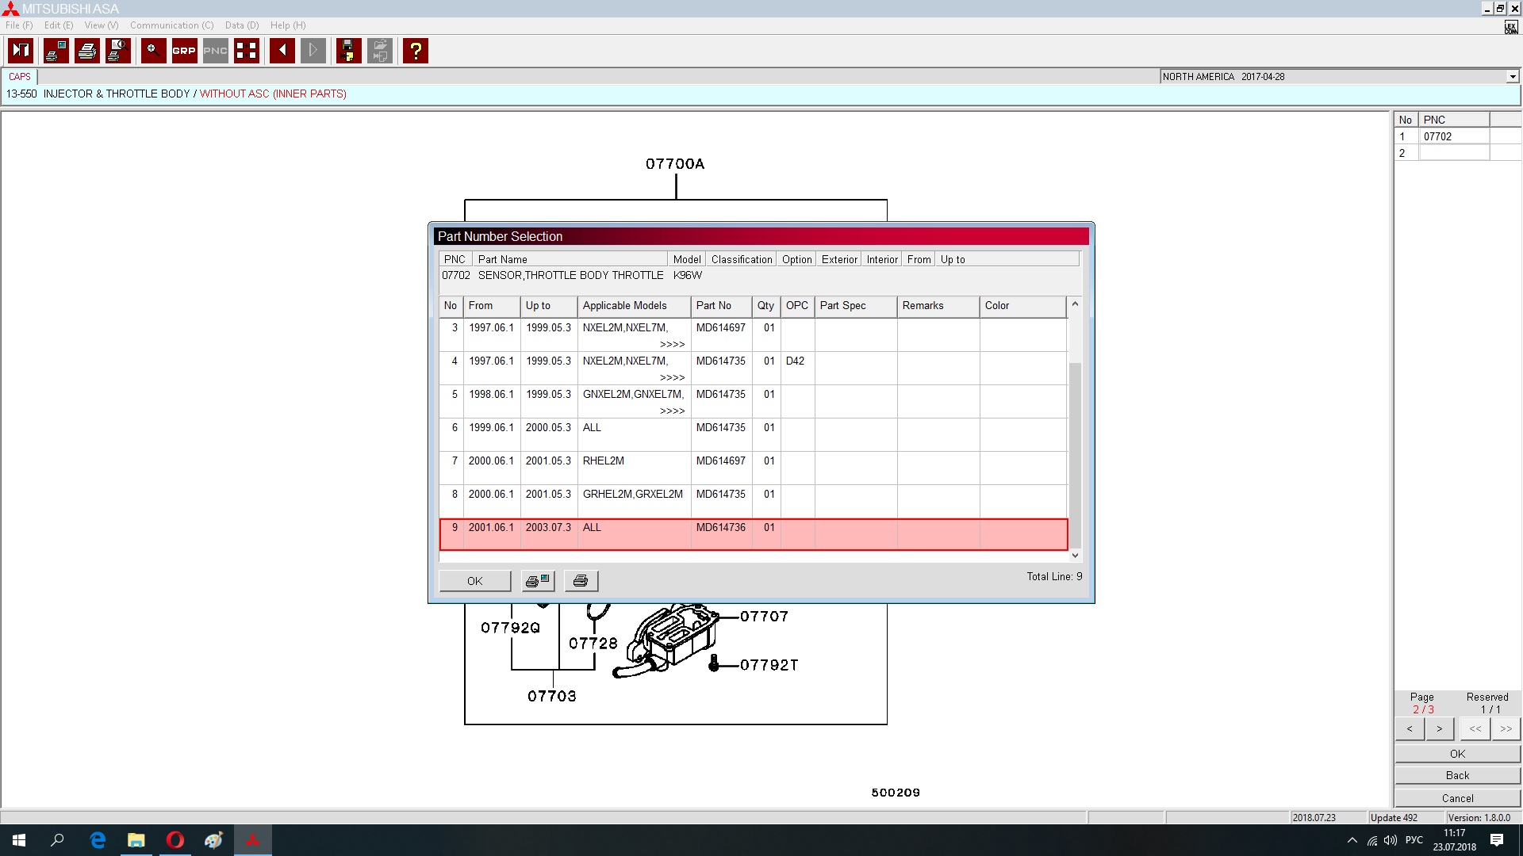Select row 6 part MD614735 ALL
This screenshot has height=856, width=1523.
(x=720, y=428)
